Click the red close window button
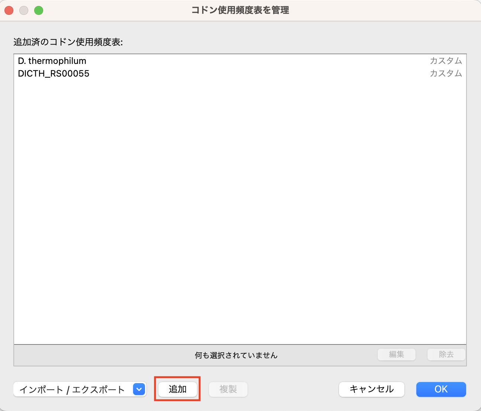The width and height of the screenshot is (481, 411). (x=9, y=10)
